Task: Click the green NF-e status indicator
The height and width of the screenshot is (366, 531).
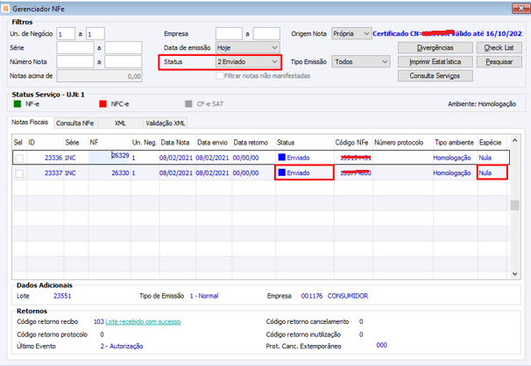Action: click(18, 104)
